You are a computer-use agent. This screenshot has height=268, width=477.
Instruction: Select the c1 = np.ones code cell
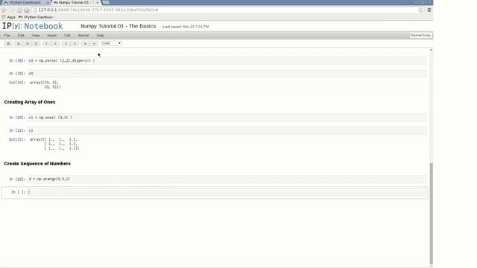(227, 118)
